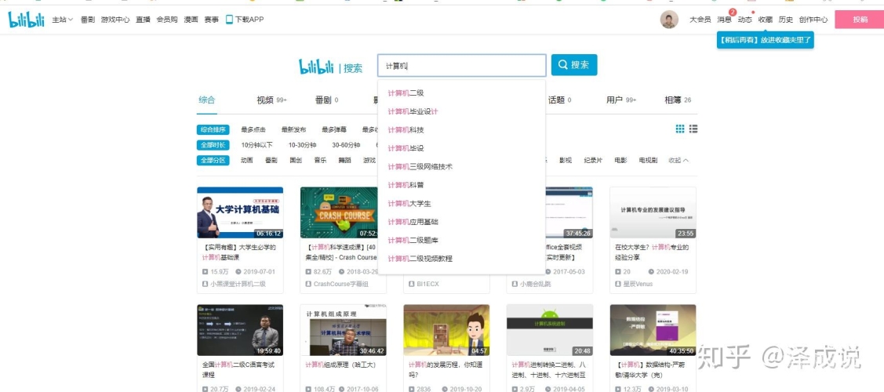
Task: Choose suggestion 计算机科技
Action: [462, 130]
